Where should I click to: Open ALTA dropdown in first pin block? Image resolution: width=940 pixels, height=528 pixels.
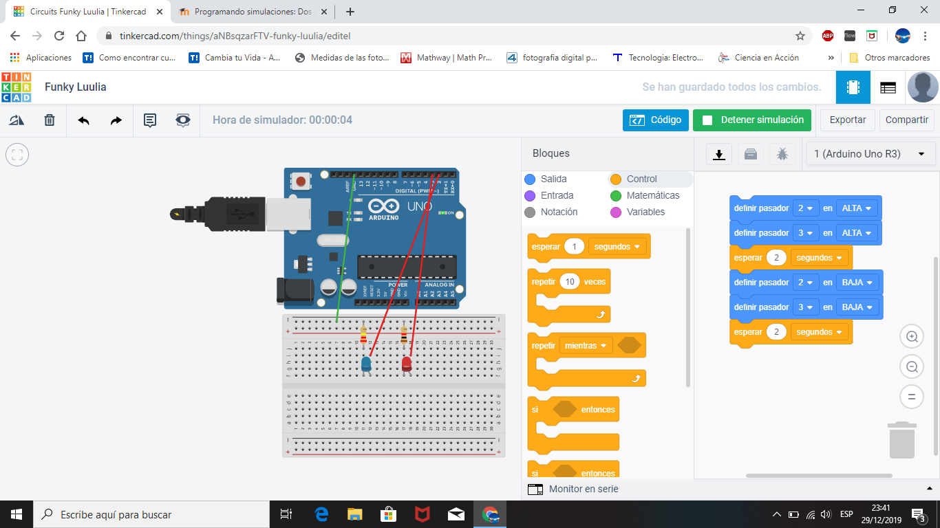(857, 208)
